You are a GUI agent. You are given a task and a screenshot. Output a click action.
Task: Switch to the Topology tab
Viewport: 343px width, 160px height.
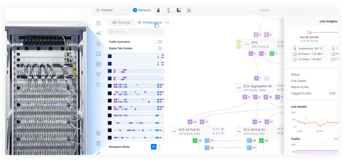[x=121, y=22]
